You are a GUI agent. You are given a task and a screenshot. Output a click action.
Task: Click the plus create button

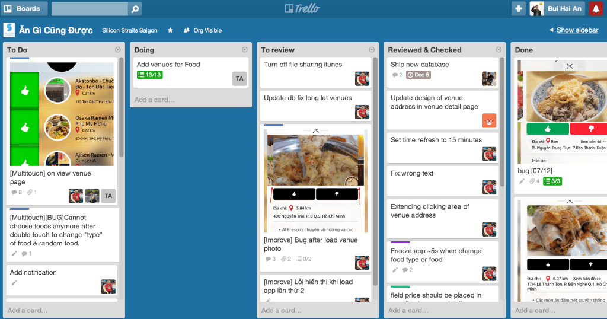point(518,8)
